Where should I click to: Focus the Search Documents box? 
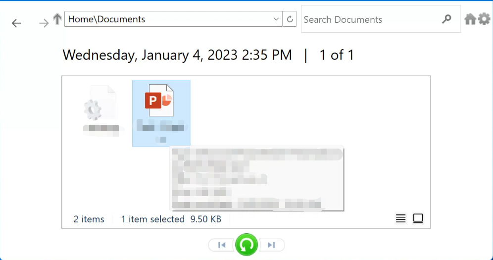(369, 19)
